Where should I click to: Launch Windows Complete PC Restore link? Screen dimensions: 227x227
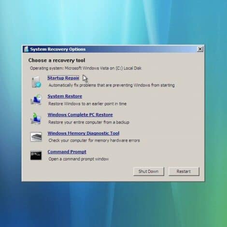tap(80, 114)
